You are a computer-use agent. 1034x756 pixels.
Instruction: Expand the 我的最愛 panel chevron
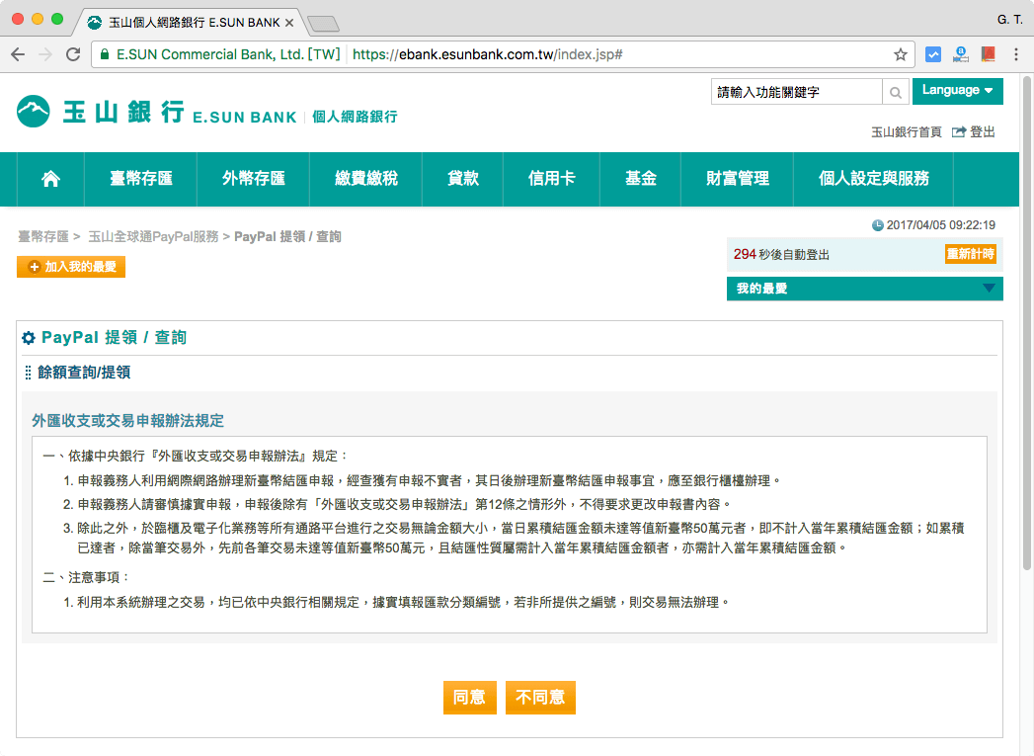tap(988, 289)
